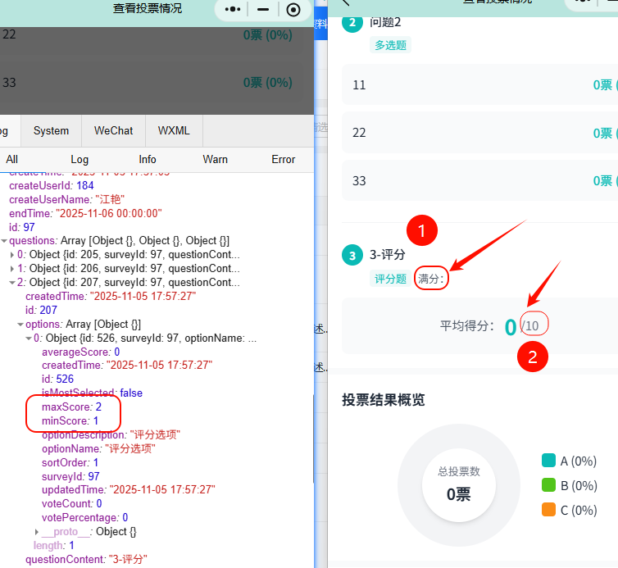Click the red annotation circle numbered 1
This screenshot has width=618, height=568.
coord(422,232)
